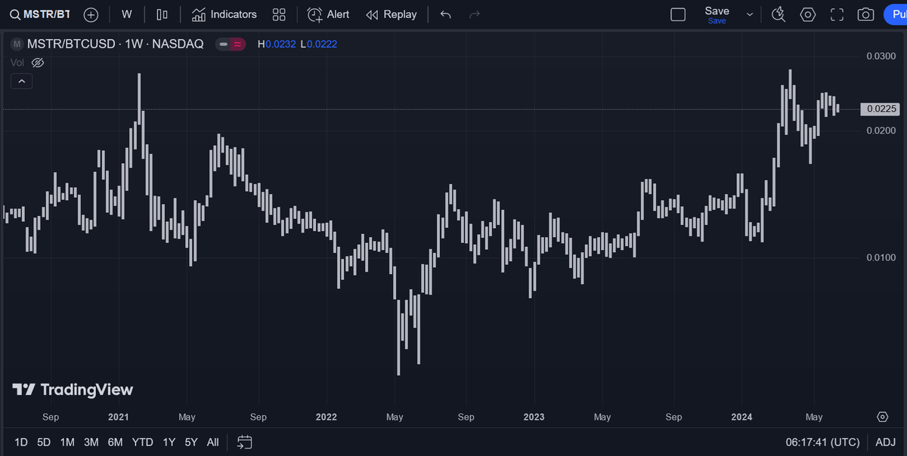Viewport: 907px width, 456px height.
Task: Open timezone menu at 06:17:41 (UTC)
Action: coord(822,442)
